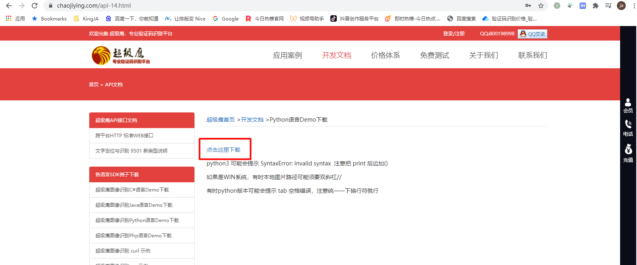Open 跨平台HTTP 标准WEB接口 sidebar item
Viewport: 637px width, 265px height.
point(142,136)
